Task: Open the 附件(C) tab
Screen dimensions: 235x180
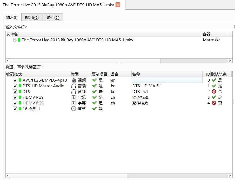Action: pos(53,18)
